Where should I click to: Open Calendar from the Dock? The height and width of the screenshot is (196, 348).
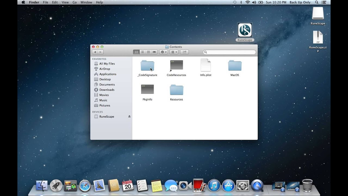pyautogui.click(x=128, y=186)
